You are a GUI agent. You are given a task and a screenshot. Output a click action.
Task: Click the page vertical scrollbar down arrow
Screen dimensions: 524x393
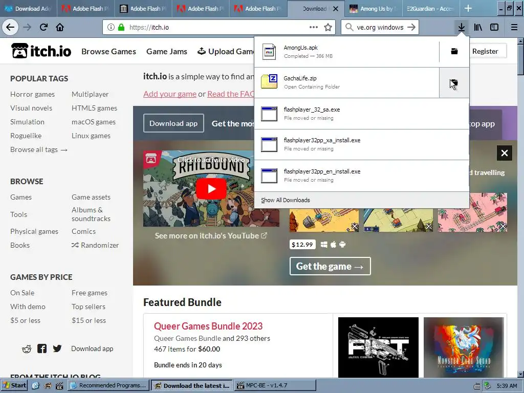[x=520, y=374]
